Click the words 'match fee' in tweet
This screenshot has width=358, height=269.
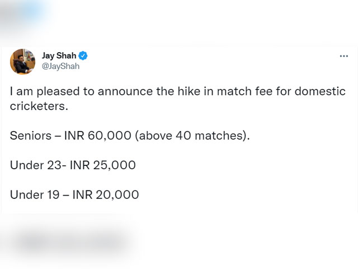tap(244, 91)
